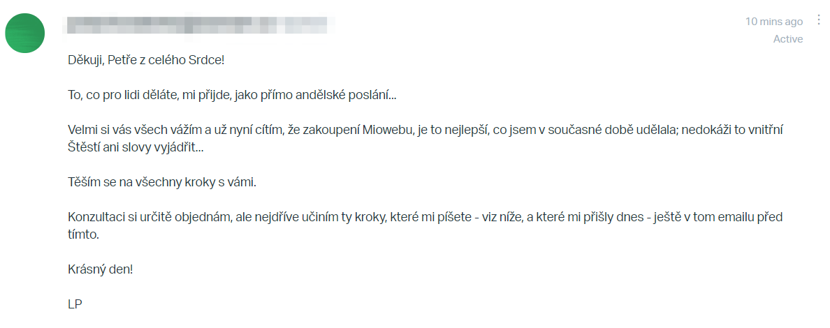Screen dimensions: 830x328
Task: Click the word "tímto." ending the paragraph
Action: 83,235
